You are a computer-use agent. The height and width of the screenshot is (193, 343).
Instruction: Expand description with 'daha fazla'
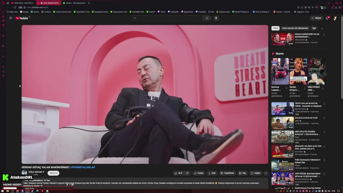pos(29,188)
